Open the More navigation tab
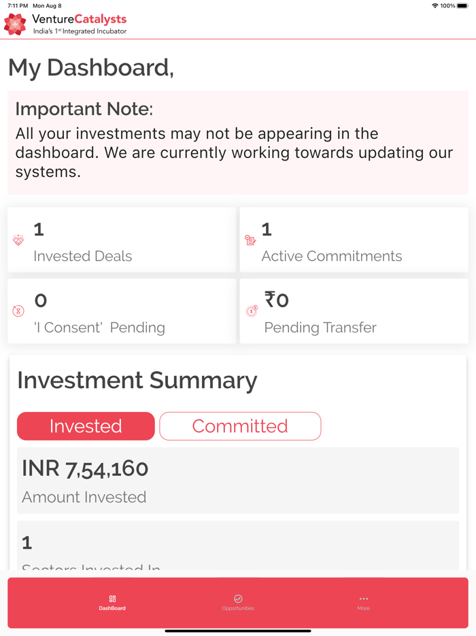This screenshot has height=636, width=476. [x=364, y=603]
